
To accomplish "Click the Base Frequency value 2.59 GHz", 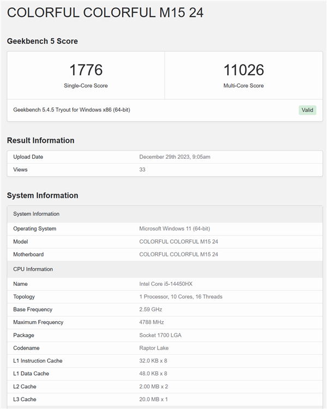I will 150,309.
